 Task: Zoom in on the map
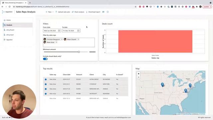pos(138,74)
